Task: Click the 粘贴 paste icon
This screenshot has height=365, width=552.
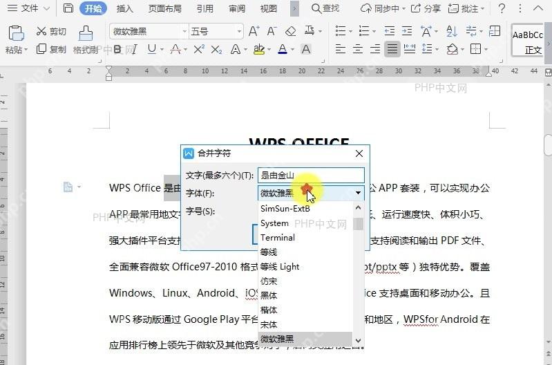Action: click(x=16, y=34)
